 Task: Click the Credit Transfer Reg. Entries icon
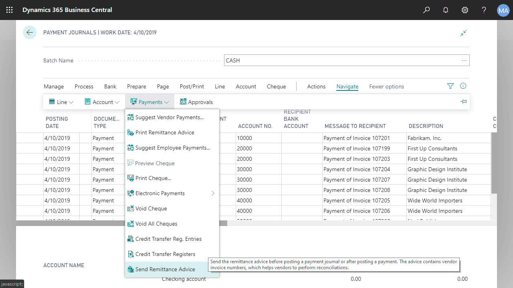(x=131, y=239)
